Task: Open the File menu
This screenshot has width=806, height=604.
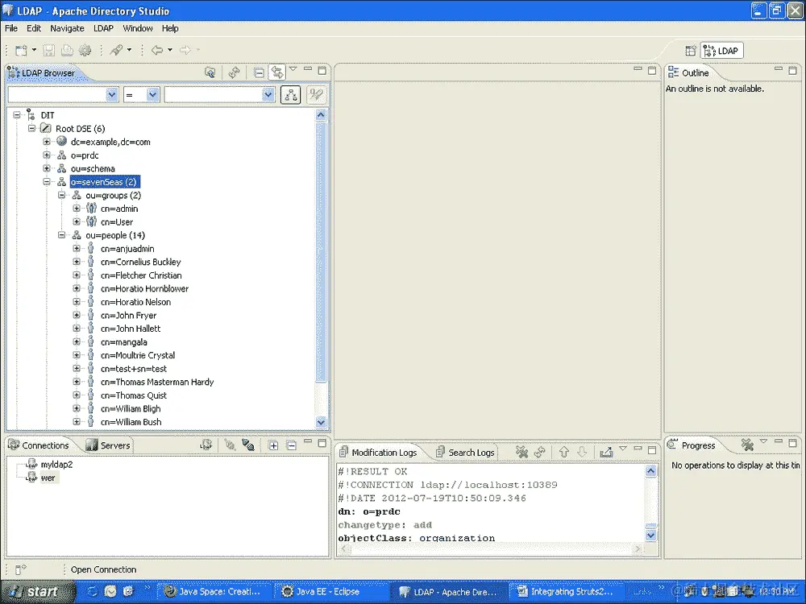Action: click(11, 28)
